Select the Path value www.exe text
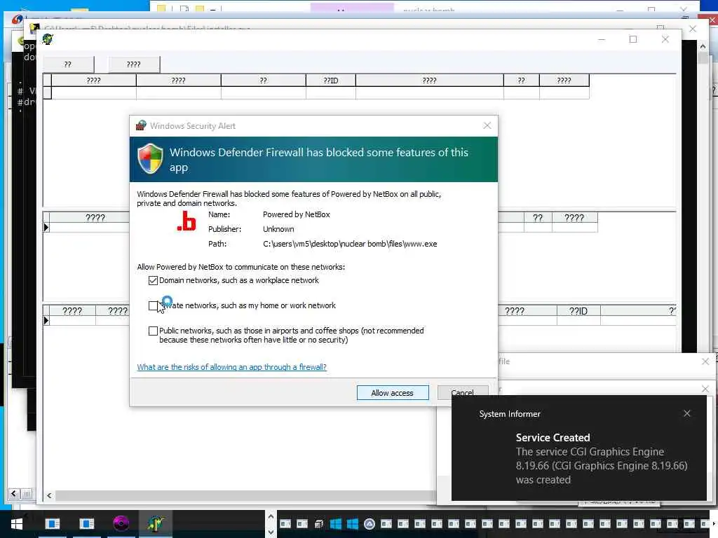This screenshot has height=538, width=718. click(x=350, y=244)
